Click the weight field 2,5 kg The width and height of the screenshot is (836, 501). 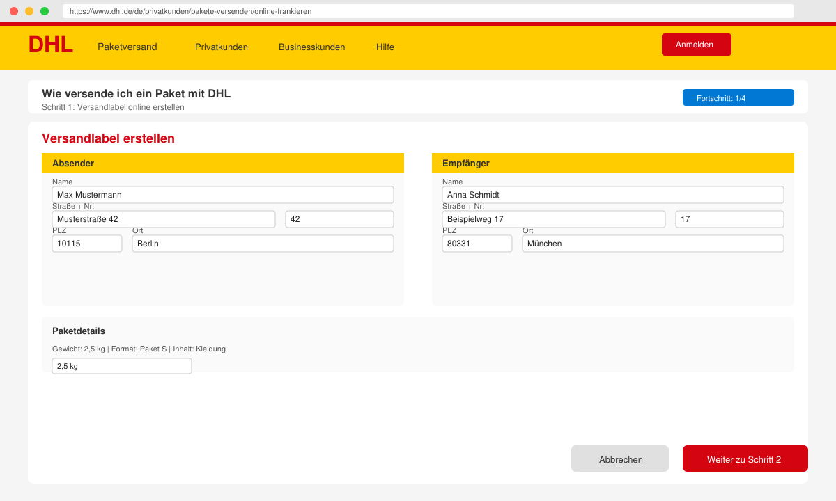pyautogui.click(x=122, y=366)
